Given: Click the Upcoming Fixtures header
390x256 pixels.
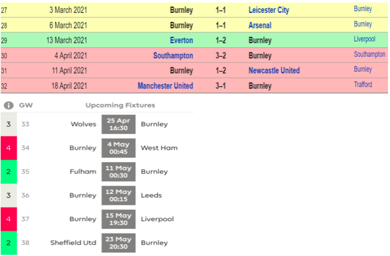Looking at the screenshot, I should [120, 105].
